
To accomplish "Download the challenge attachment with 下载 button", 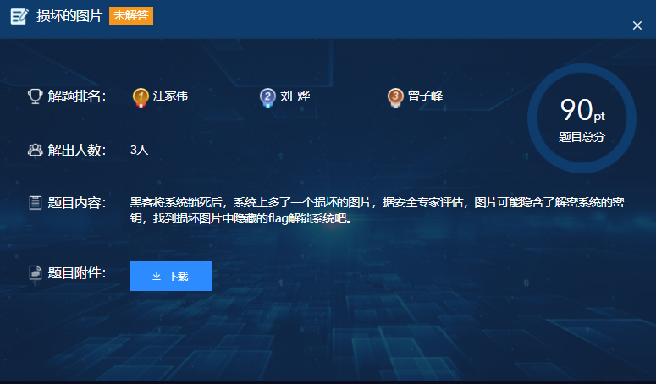I will pos(171,276).
